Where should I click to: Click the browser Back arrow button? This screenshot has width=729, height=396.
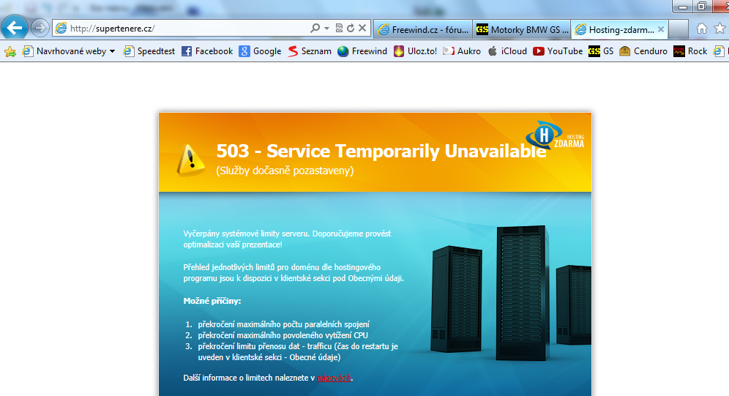[x=15, y=29]
